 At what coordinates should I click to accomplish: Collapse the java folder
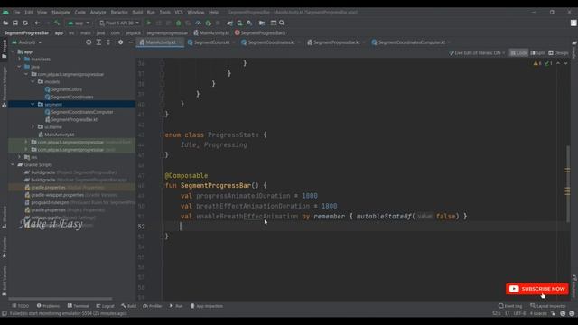coord(19,67)
